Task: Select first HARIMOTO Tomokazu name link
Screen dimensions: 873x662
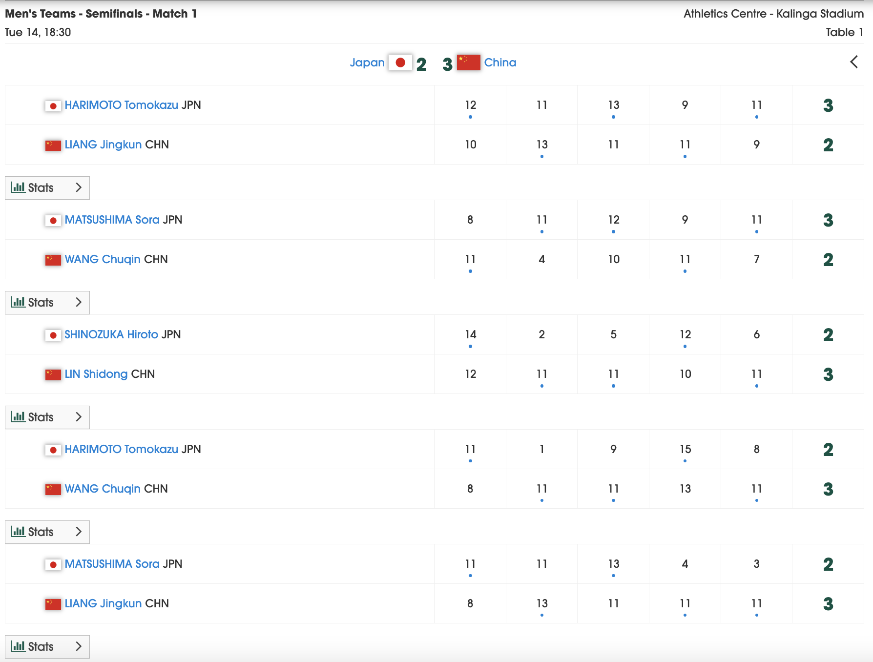Action: click(x=122, y=105)
